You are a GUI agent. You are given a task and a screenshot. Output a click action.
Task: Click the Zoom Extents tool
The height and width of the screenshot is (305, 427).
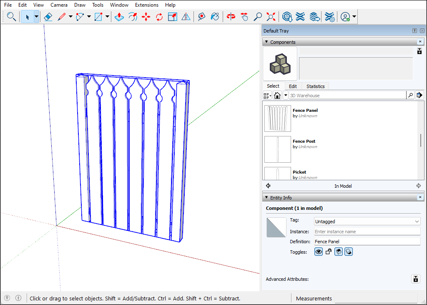coord(271,17)
